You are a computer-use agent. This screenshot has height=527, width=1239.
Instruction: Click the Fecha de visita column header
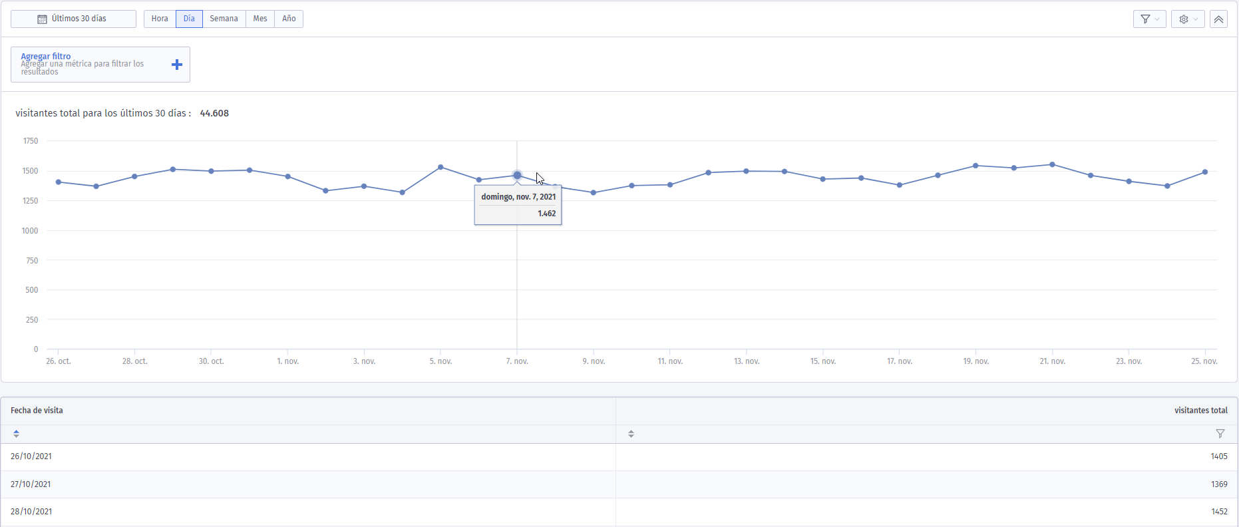click(x=37, y=411)
